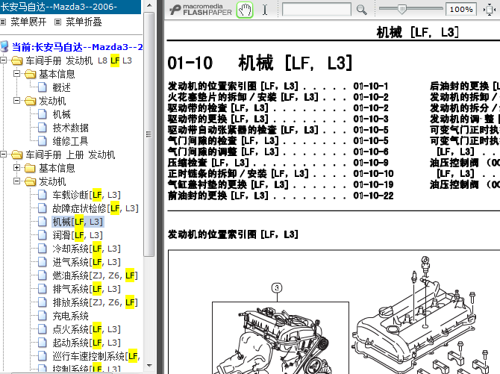
Task: Select the FlashPaper hand pan tool
Action: tap(245, 10)
